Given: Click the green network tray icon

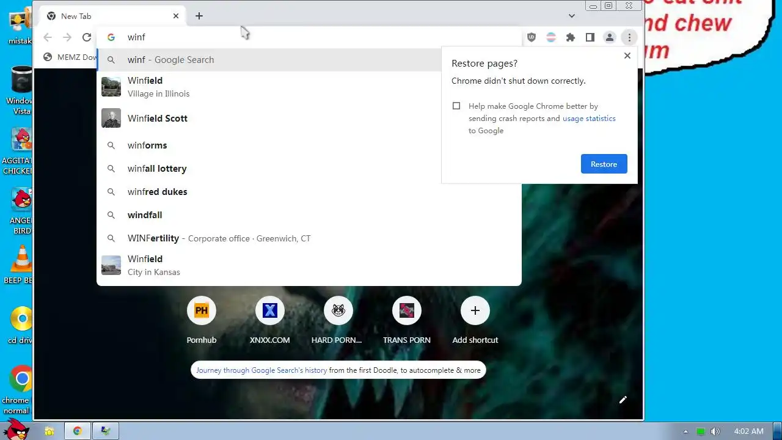Looking at the screenshot, I should coord(701,431).
